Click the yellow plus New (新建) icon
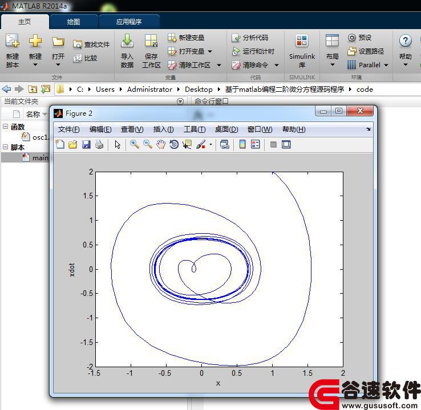The width and height of the screenshot is (421, 410). point(35,41)
